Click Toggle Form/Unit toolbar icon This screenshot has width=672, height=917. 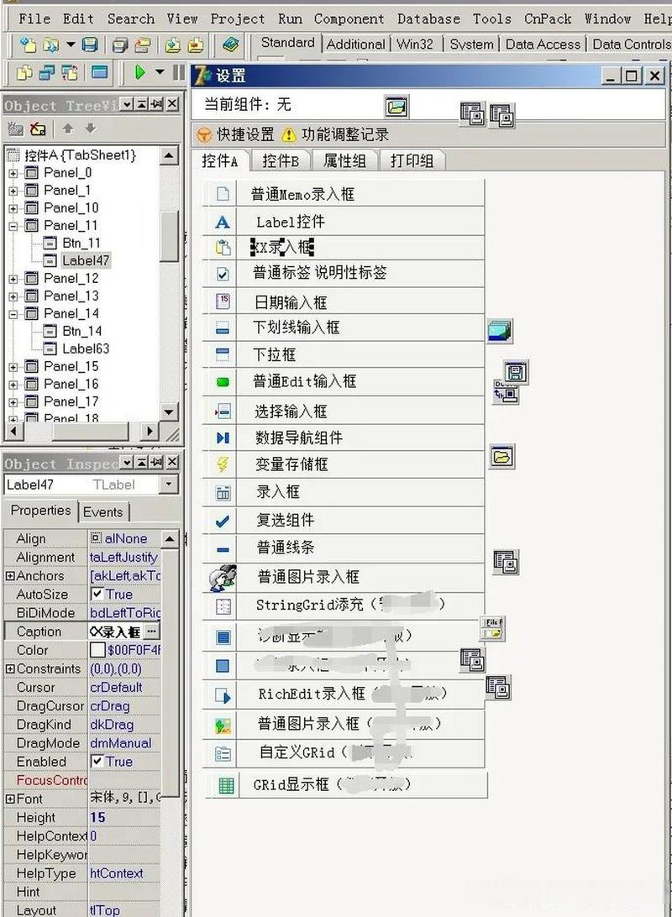(70, 72)
